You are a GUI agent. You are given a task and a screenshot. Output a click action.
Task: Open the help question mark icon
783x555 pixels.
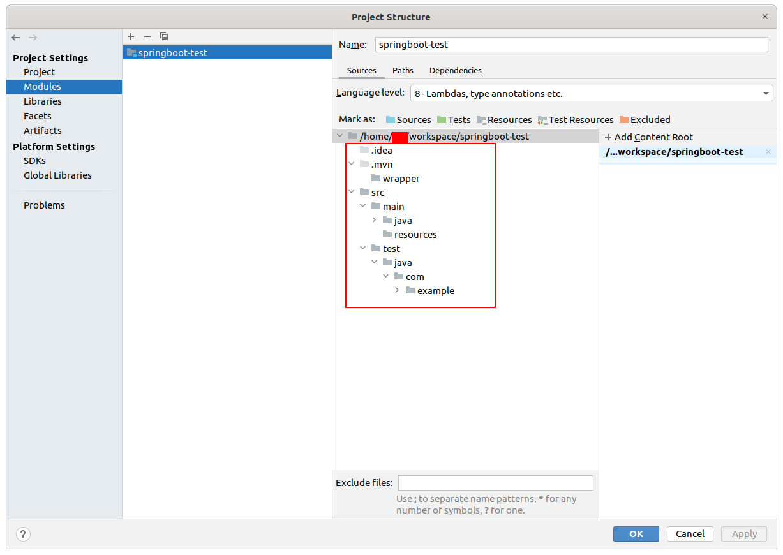(23, 534)
